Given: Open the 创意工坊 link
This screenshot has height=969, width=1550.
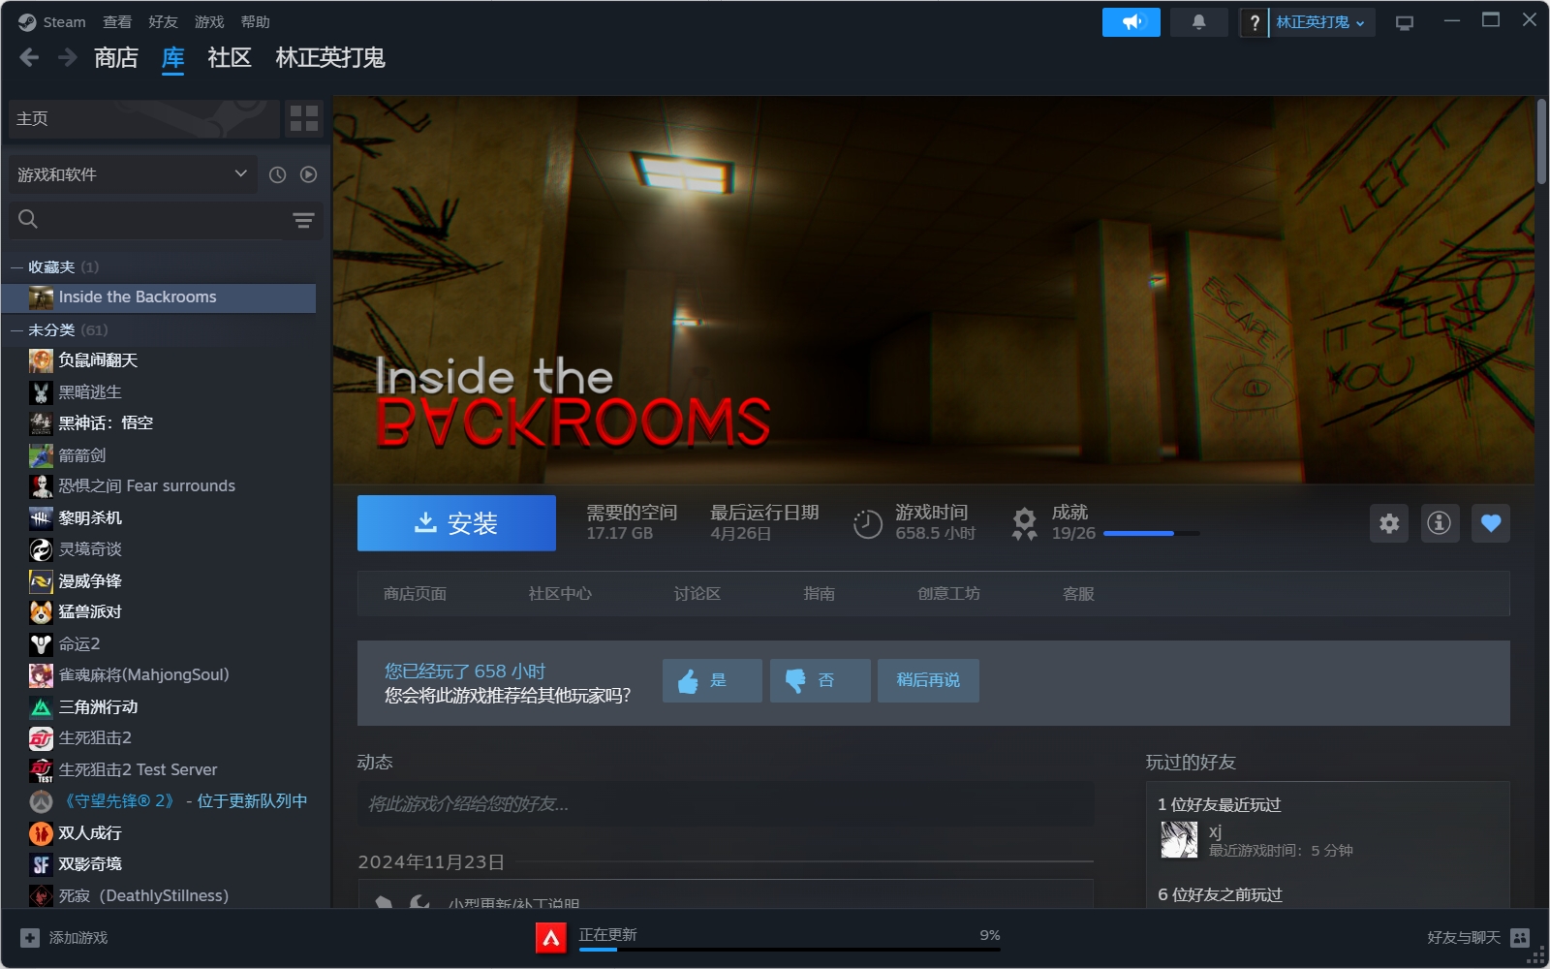Looking at the screenshot, I should tap(948, 593).
